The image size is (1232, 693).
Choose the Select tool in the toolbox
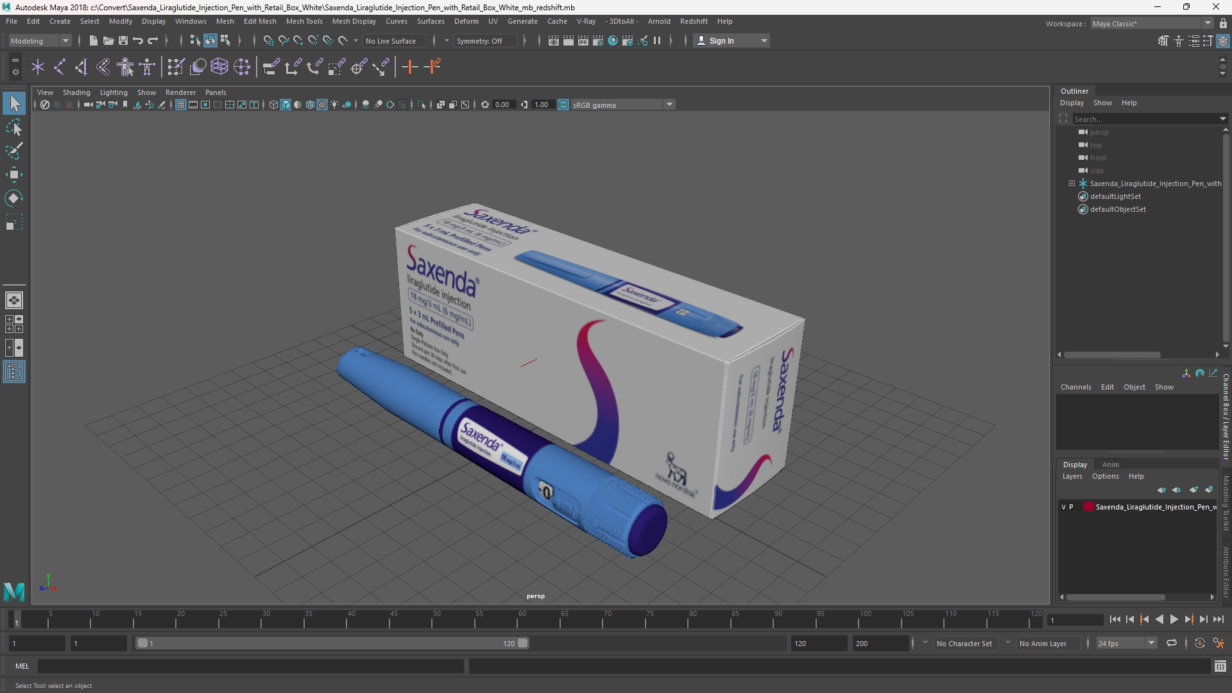tap(14, 103)
